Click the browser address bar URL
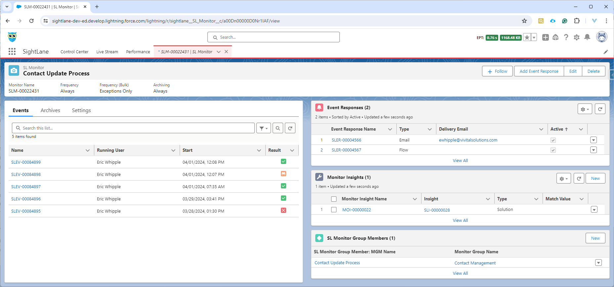Screen dimensions: 614x287 pyautogui.click(x=166, y=21)
